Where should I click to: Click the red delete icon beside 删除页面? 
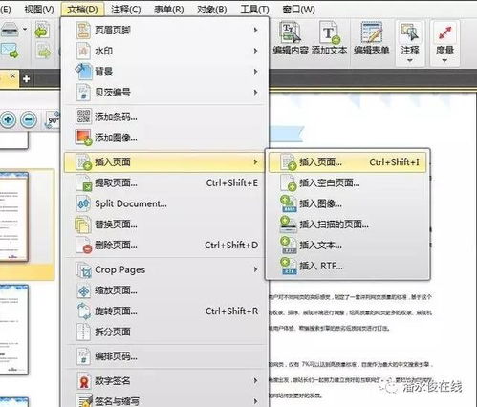point(83,246)
